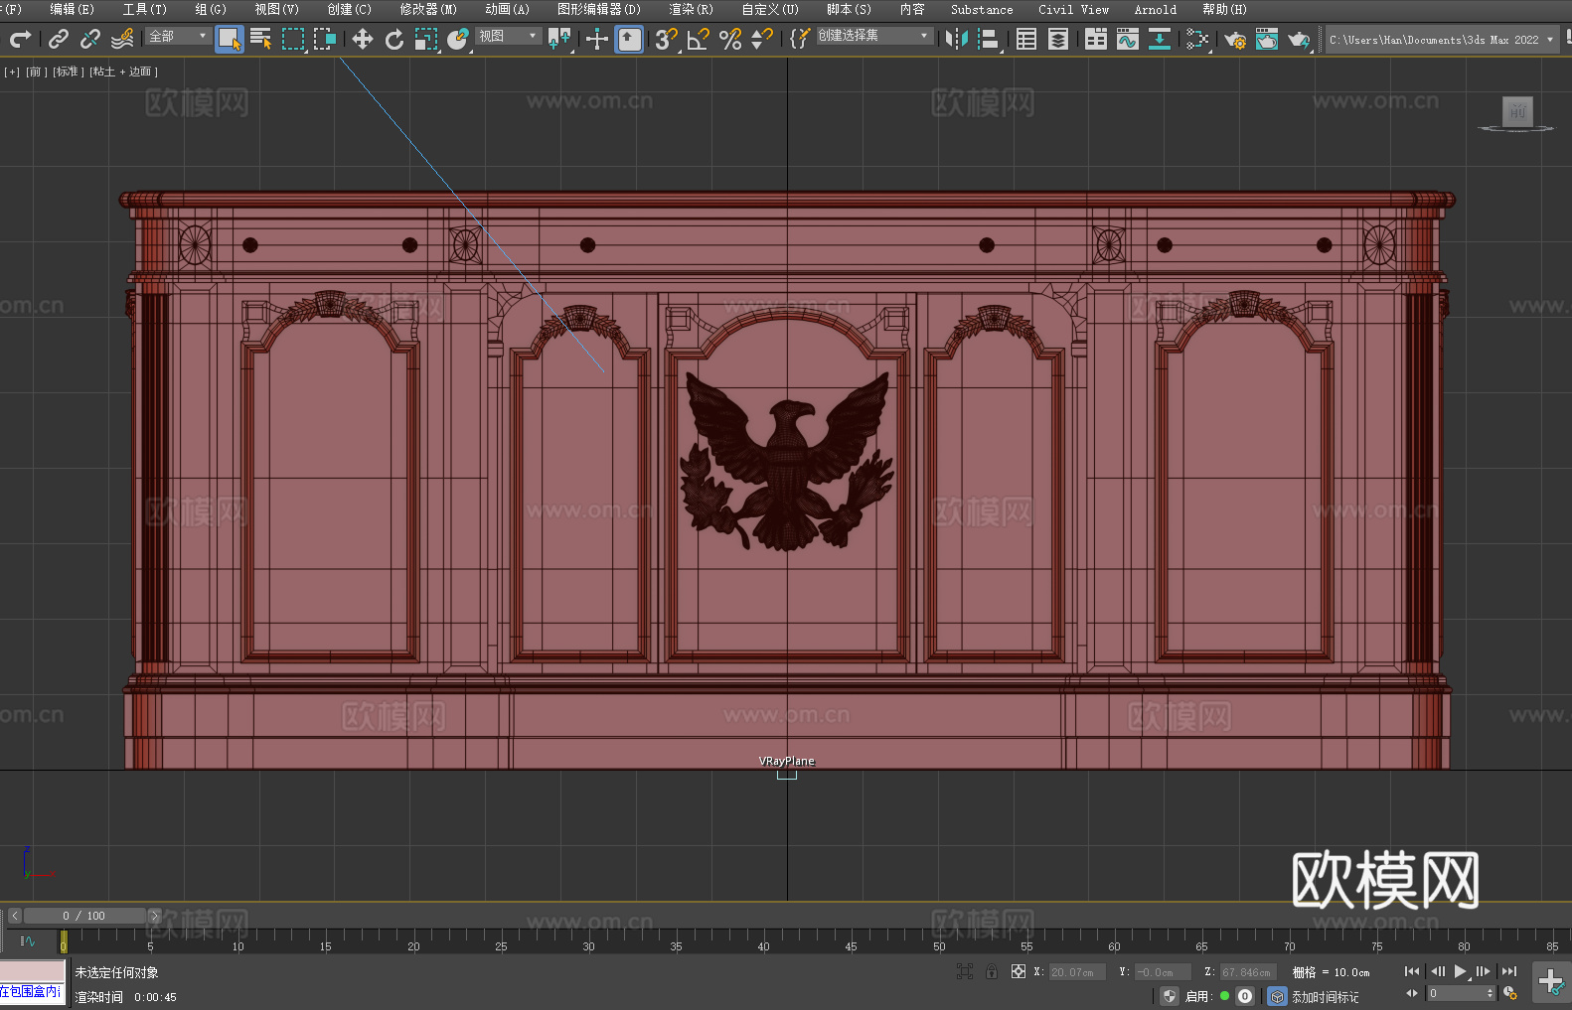
Task: Click the viewport [+] general menu label
Action: (x=12, y=72)
